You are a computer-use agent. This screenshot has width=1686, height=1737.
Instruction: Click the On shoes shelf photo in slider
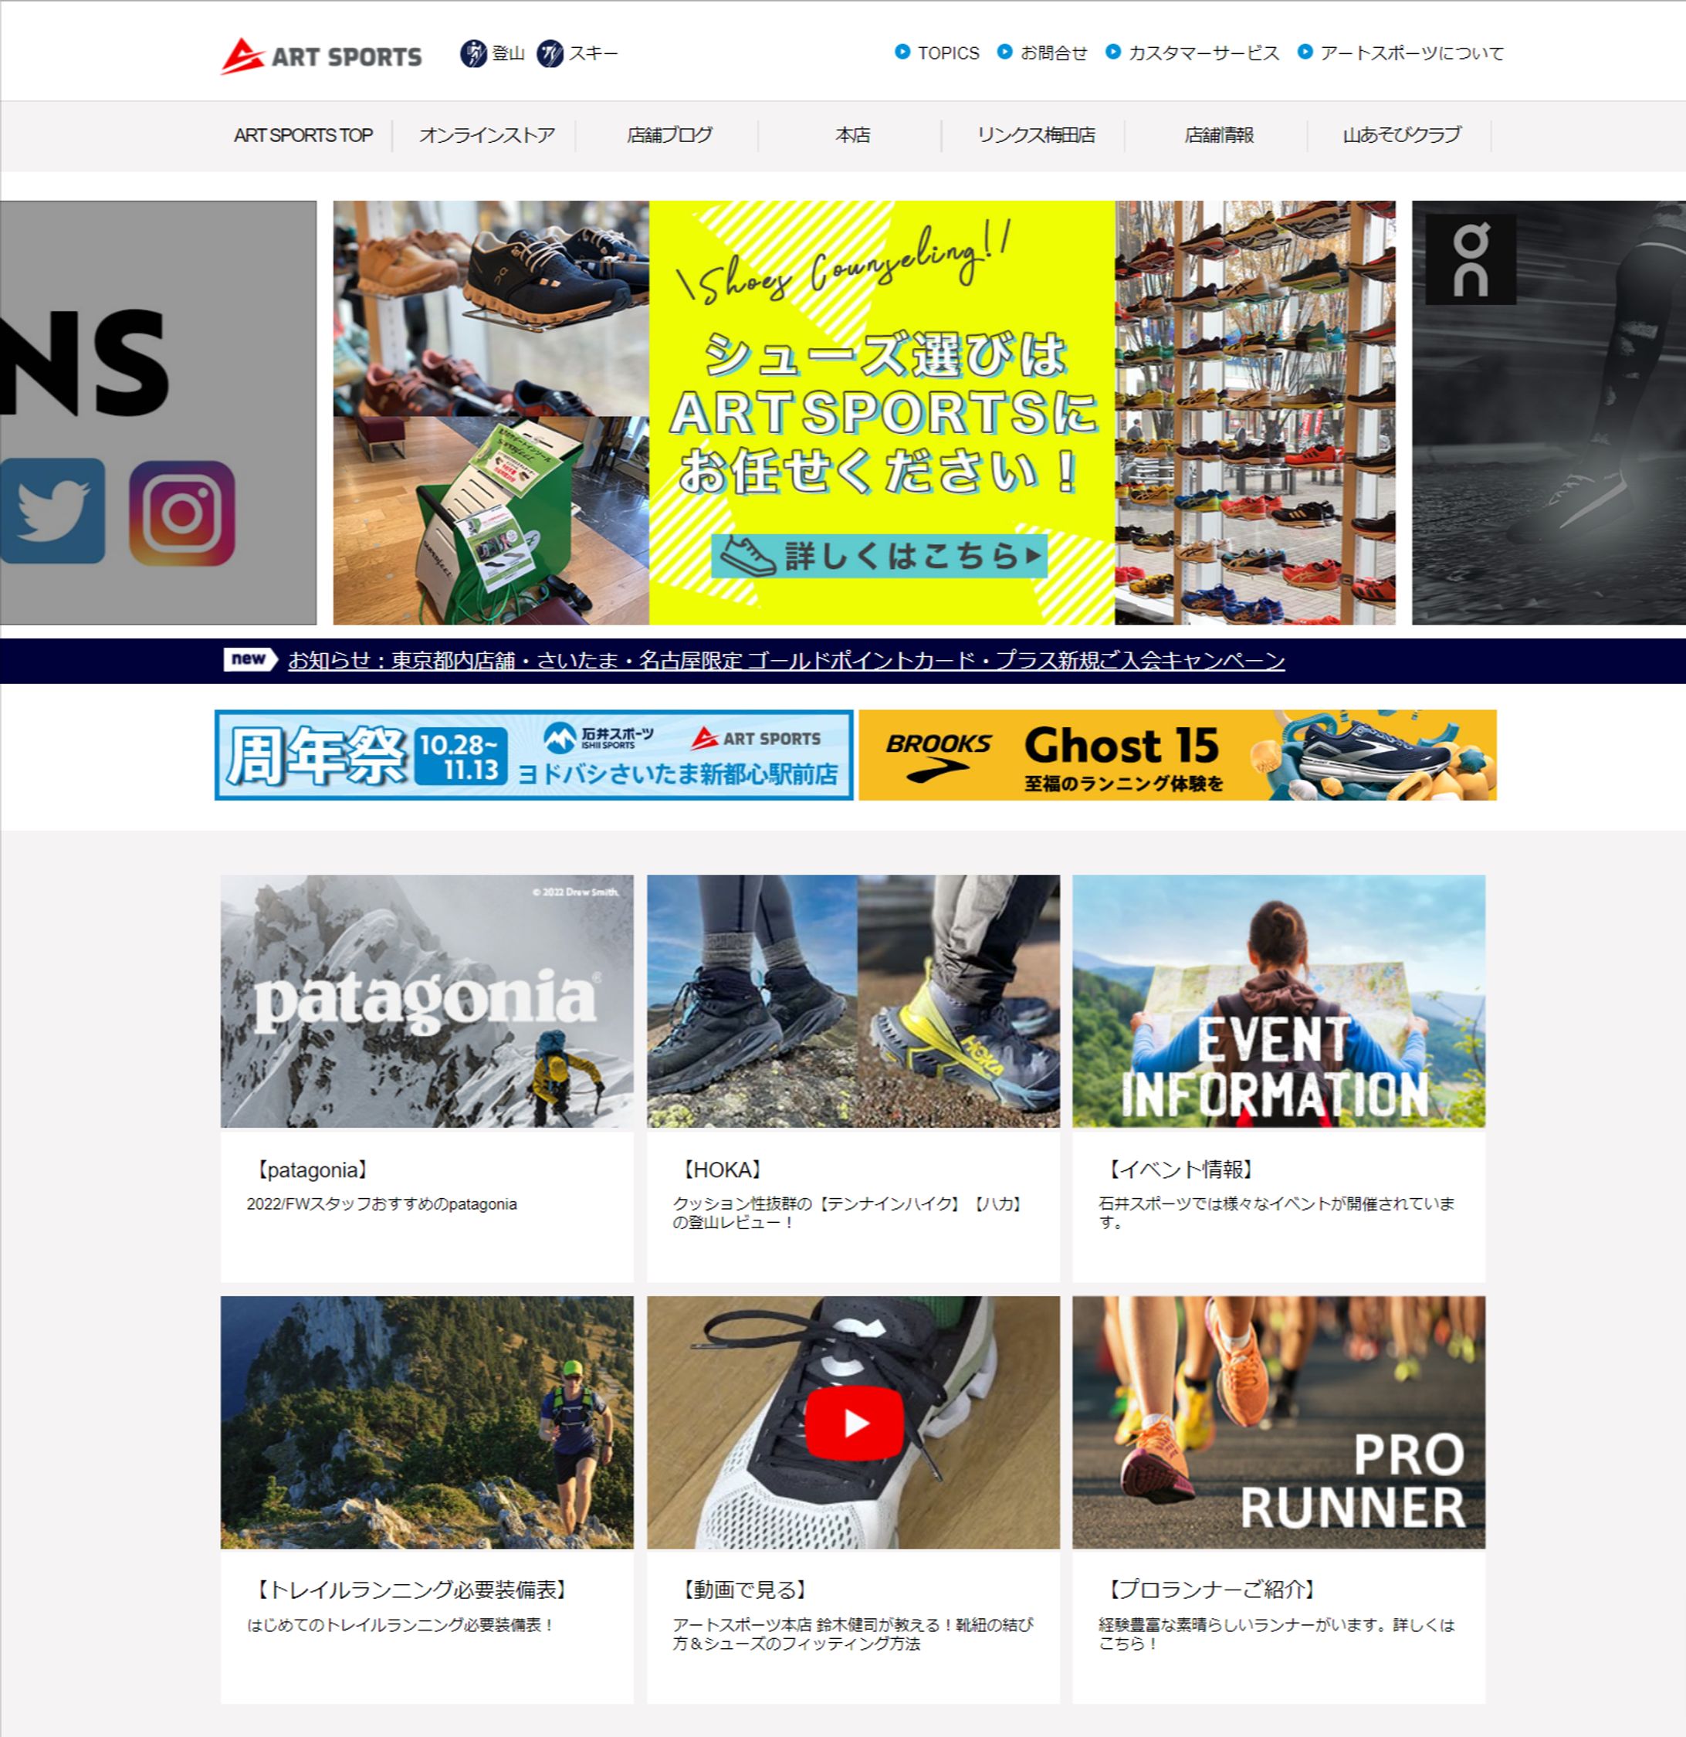[491, 308]
